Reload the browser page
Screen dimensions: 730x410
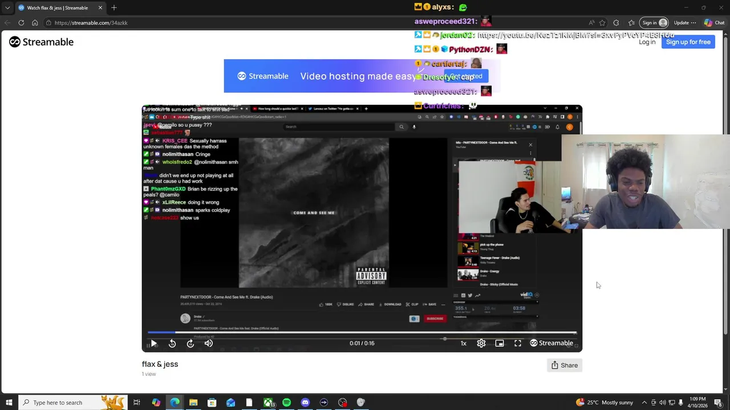point(21,23)
